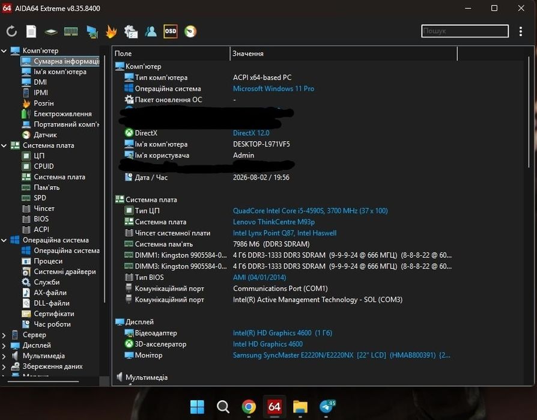The width and height of the screenshot is (537, 420).
Task: Launch the stability test flame icon
Action: tap(111, 31)
